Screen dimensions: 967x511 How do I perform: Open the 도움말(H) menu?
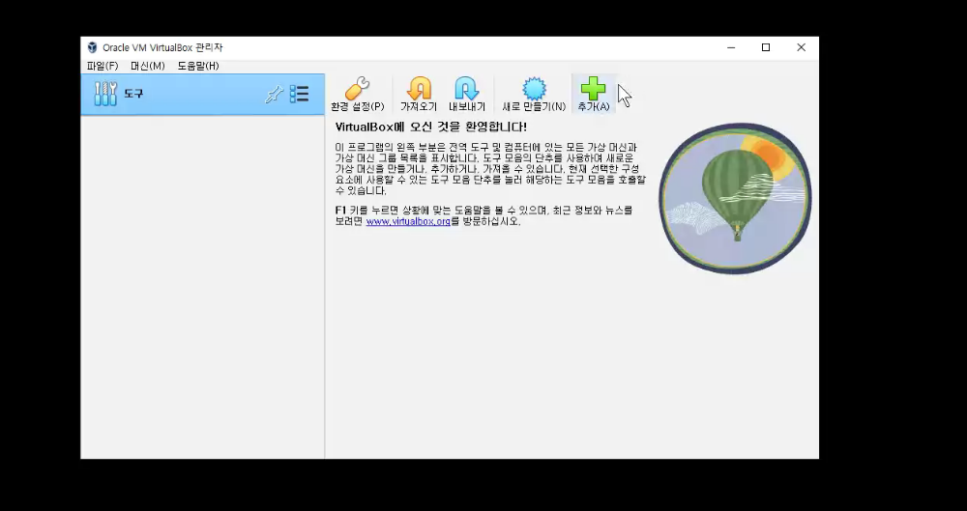click(198, 66)
